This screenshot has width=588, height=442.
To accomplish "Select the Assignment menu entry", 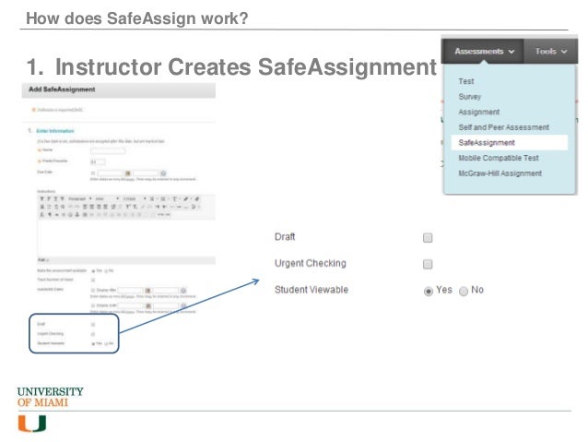I will tap(479, 112).
